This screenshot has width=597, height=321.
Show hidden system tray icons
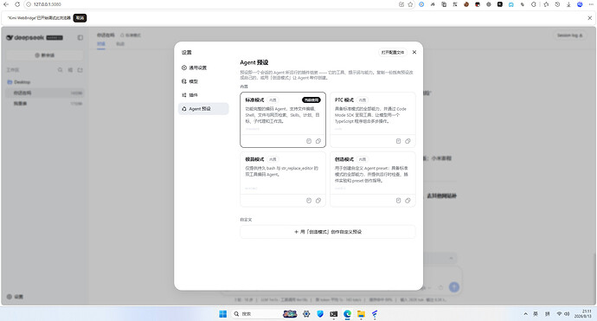coord(525,314)
